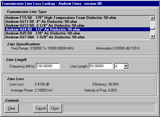This screenshot has height=117, width=160.
Task: Focus the Line Length input field
Action: 101,66
